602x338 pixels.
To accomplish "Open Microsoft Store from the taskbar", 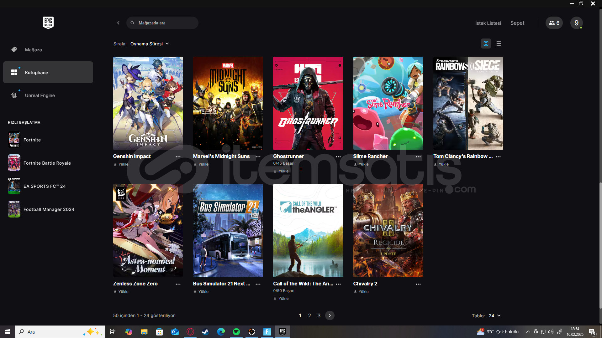I will pos(159,332).
